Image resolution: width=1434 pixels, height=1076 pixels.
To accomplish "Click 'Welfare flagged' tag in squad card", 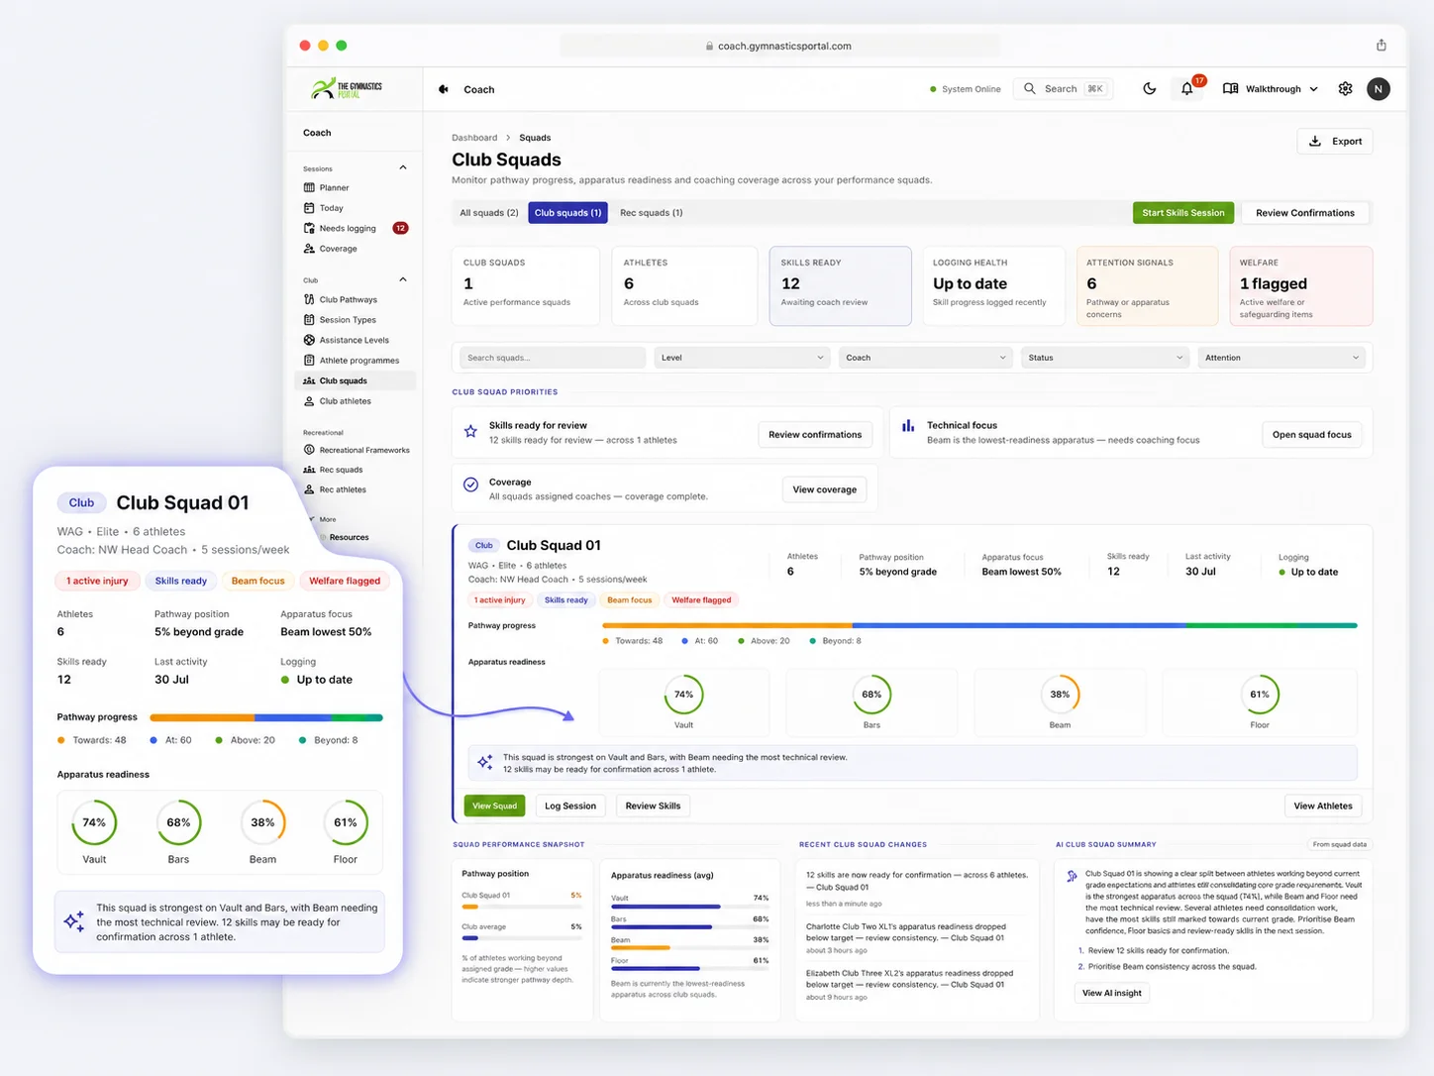I will pos(701,599).
